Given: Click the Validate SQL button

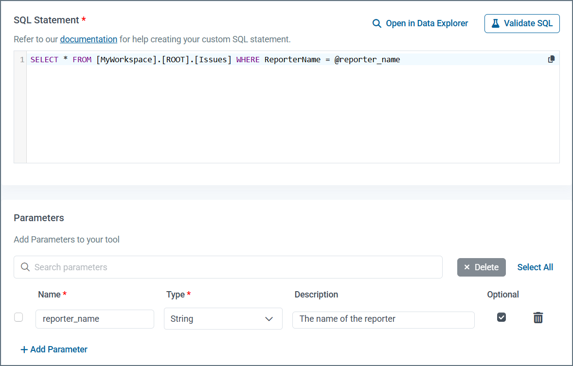Looking at the screenshot, I should click(x=521, y=23).
